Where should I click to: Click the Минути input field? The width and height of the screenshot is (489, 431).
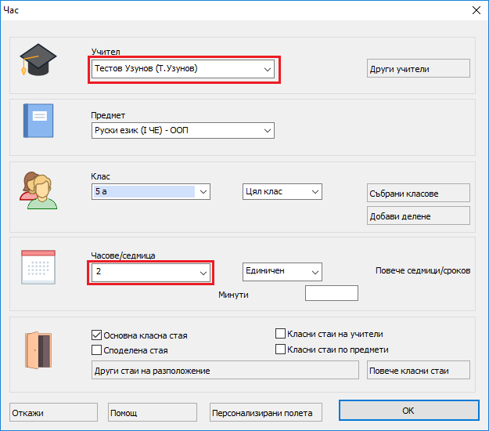click(331, 293)
